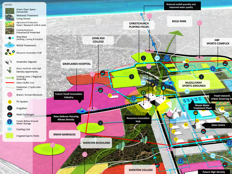Image resolution: width=232 pixels, height=174 pixels.
Task: Select the WSUD Treatments legend icon
Action: click(10, 45)
